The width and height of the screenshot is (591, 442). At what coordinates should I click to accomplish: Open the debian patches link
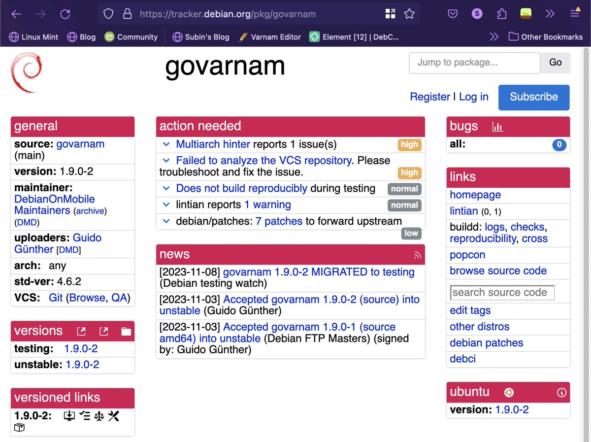coord(486,343)
